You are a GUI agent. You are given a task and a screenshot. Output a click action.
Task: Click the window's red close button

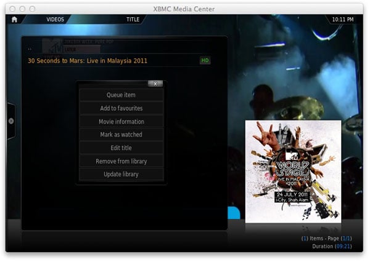(12, 9)
